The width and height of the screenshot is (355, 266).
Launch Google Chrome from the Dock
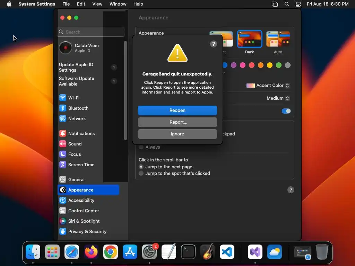pos(111,252)
